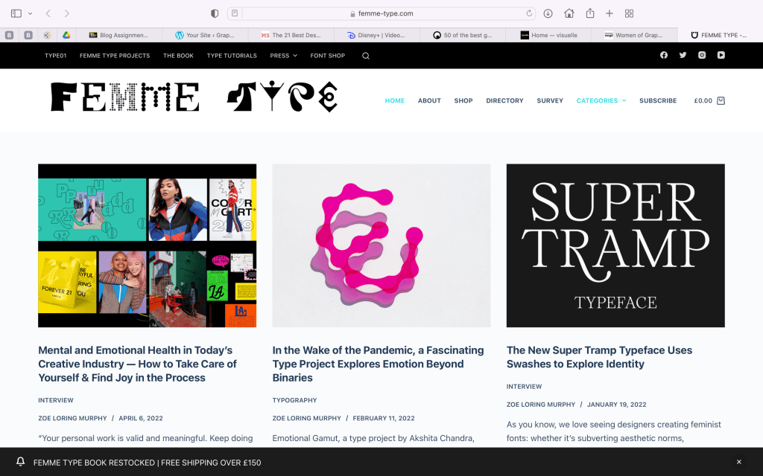Open the pink Emotional Gamut article thumbnail
Viewport: 763px width, 476px height.
point(381,245)
